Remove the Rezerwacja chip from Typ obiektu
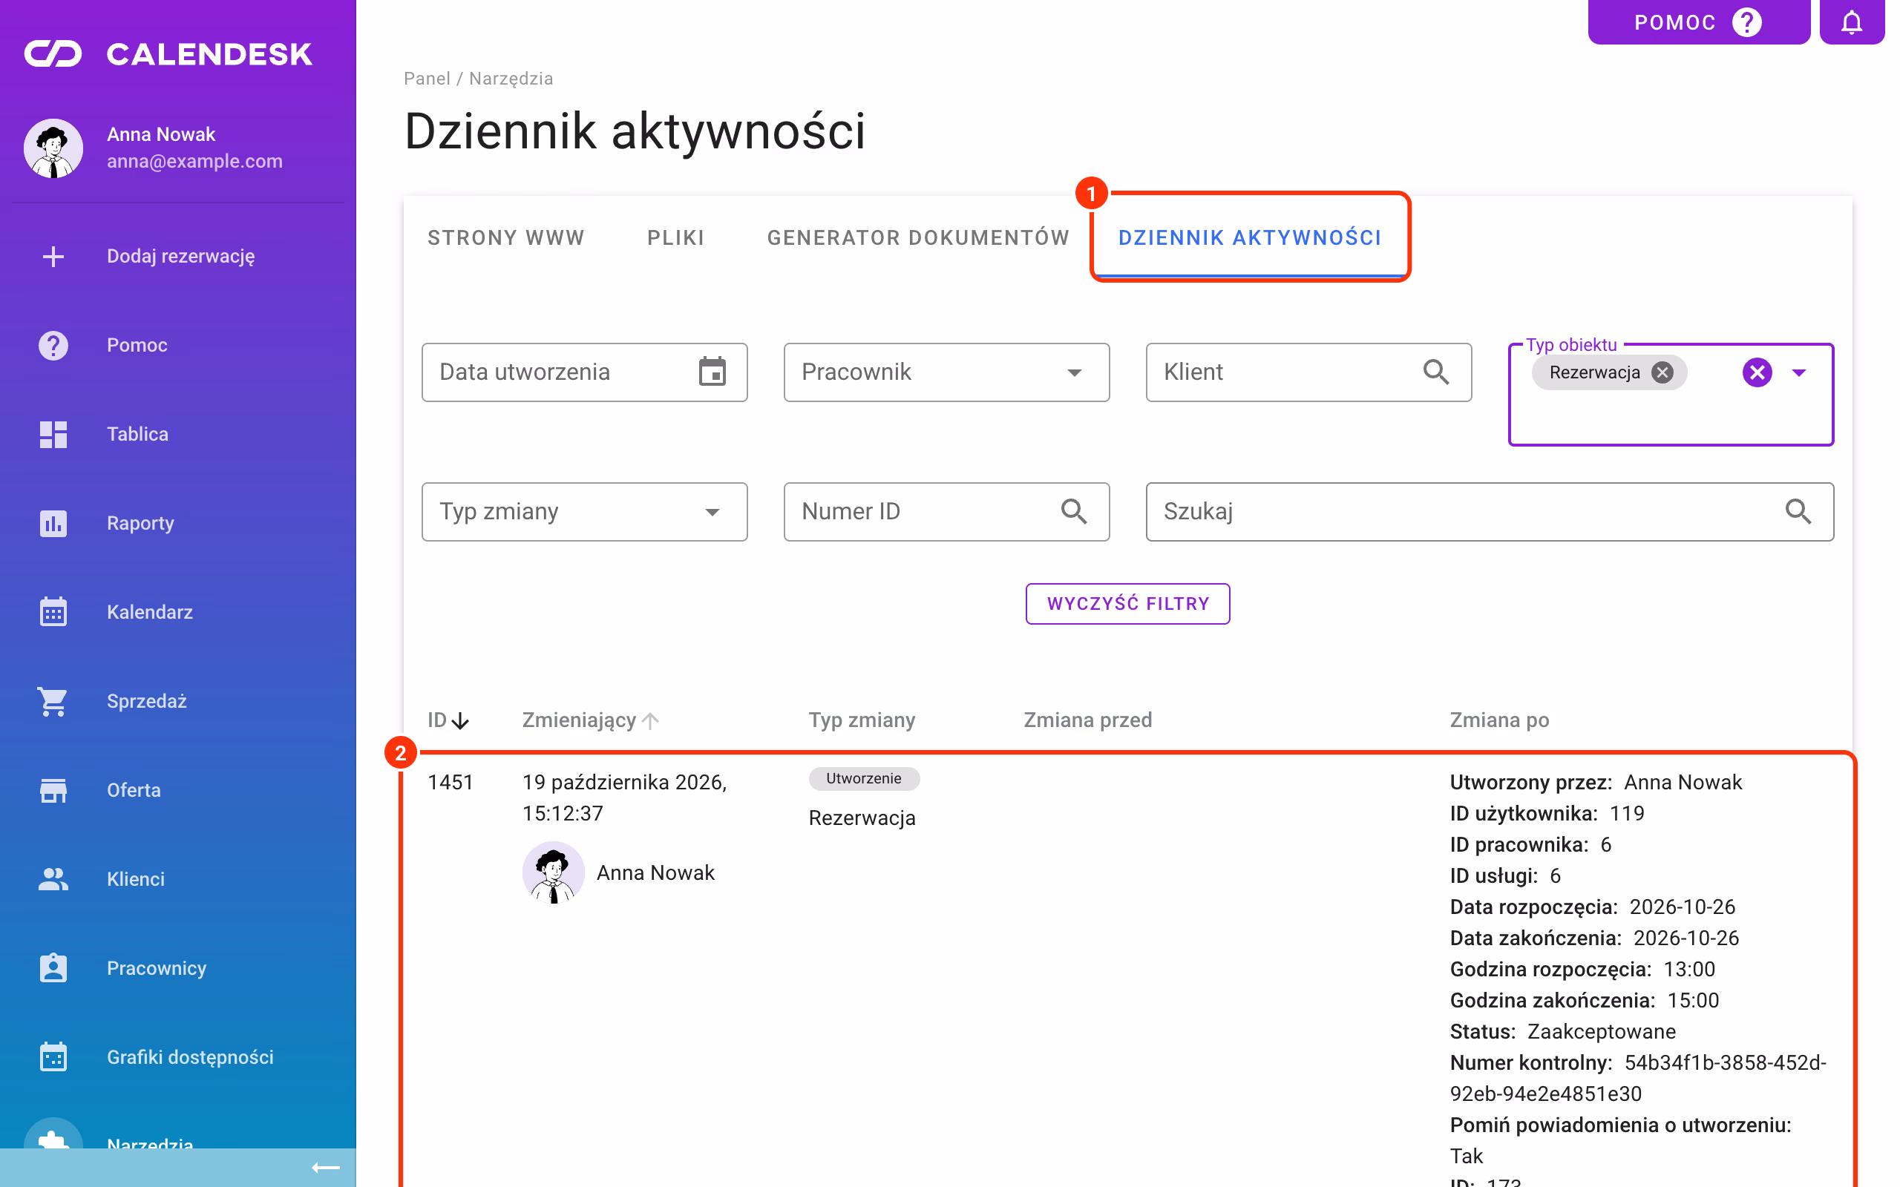This screenshot has width=1900, height=1187. tap(1662, 372)
